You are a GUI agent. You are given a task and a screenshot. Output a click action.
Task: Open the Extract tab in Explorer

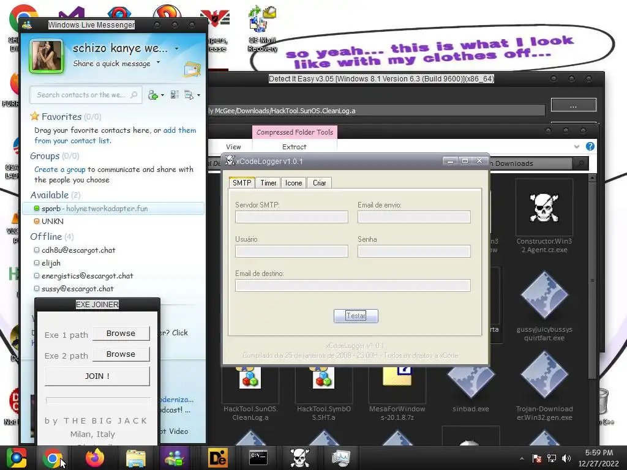[295, 147]
